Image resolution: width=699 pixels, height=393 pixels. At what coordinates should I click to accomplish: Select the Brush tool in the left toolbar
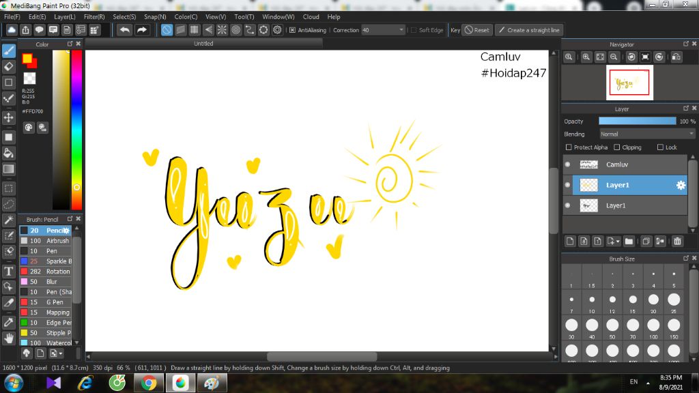[x=8, y=50]
